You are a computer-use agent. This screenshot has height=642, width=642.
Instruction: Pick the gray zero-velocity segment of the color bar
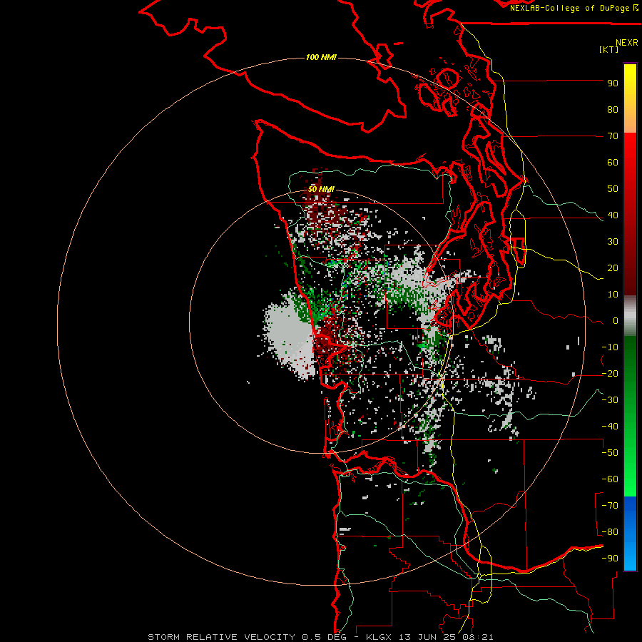coord(630,316)
